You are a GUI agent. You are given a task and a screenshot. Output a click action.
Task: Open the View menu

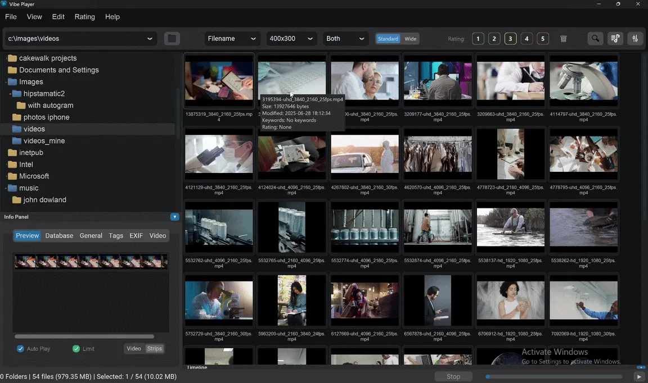(34, 17)
